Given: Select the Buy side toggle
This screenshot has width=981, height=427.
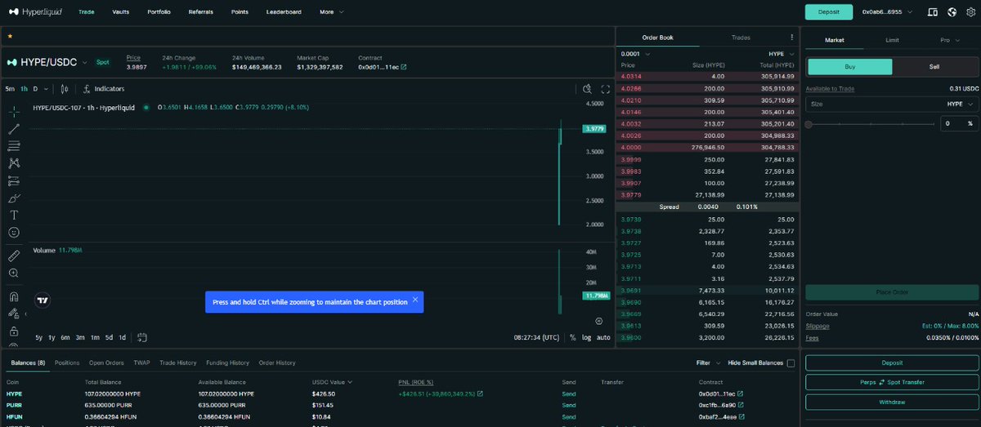Looking at the screenshot, I should (849, 67).
